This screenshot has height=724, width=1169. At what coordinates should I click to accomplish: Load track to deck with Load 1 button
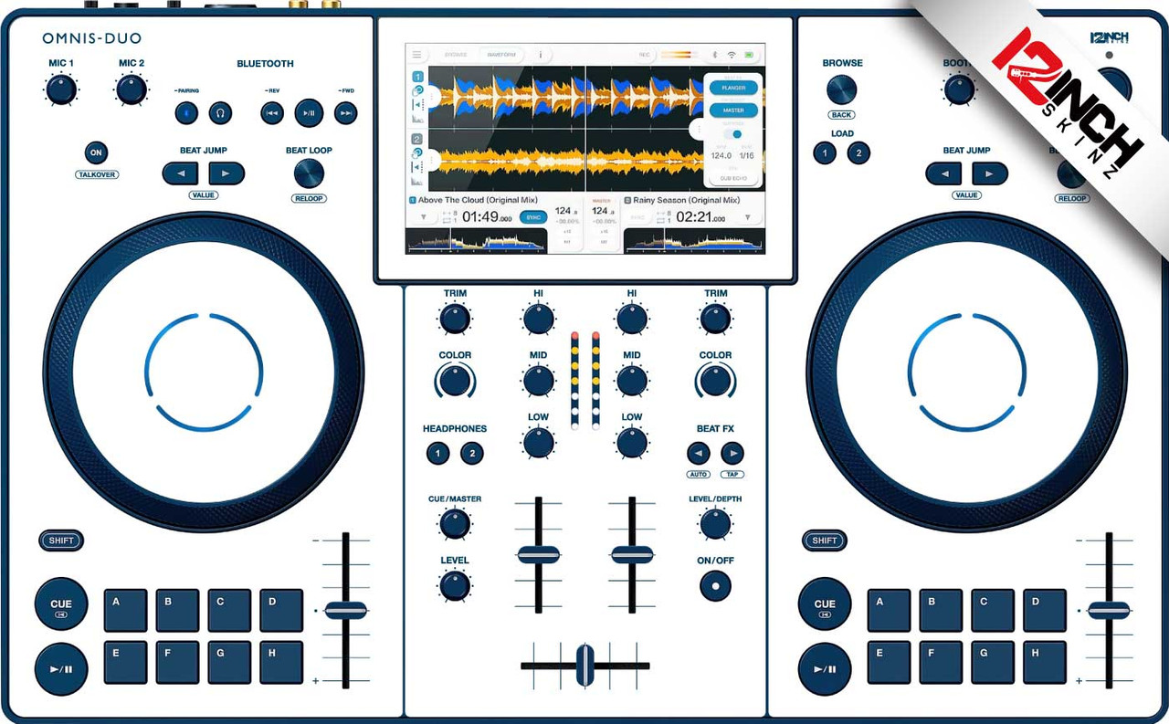(x=825, y=153)
